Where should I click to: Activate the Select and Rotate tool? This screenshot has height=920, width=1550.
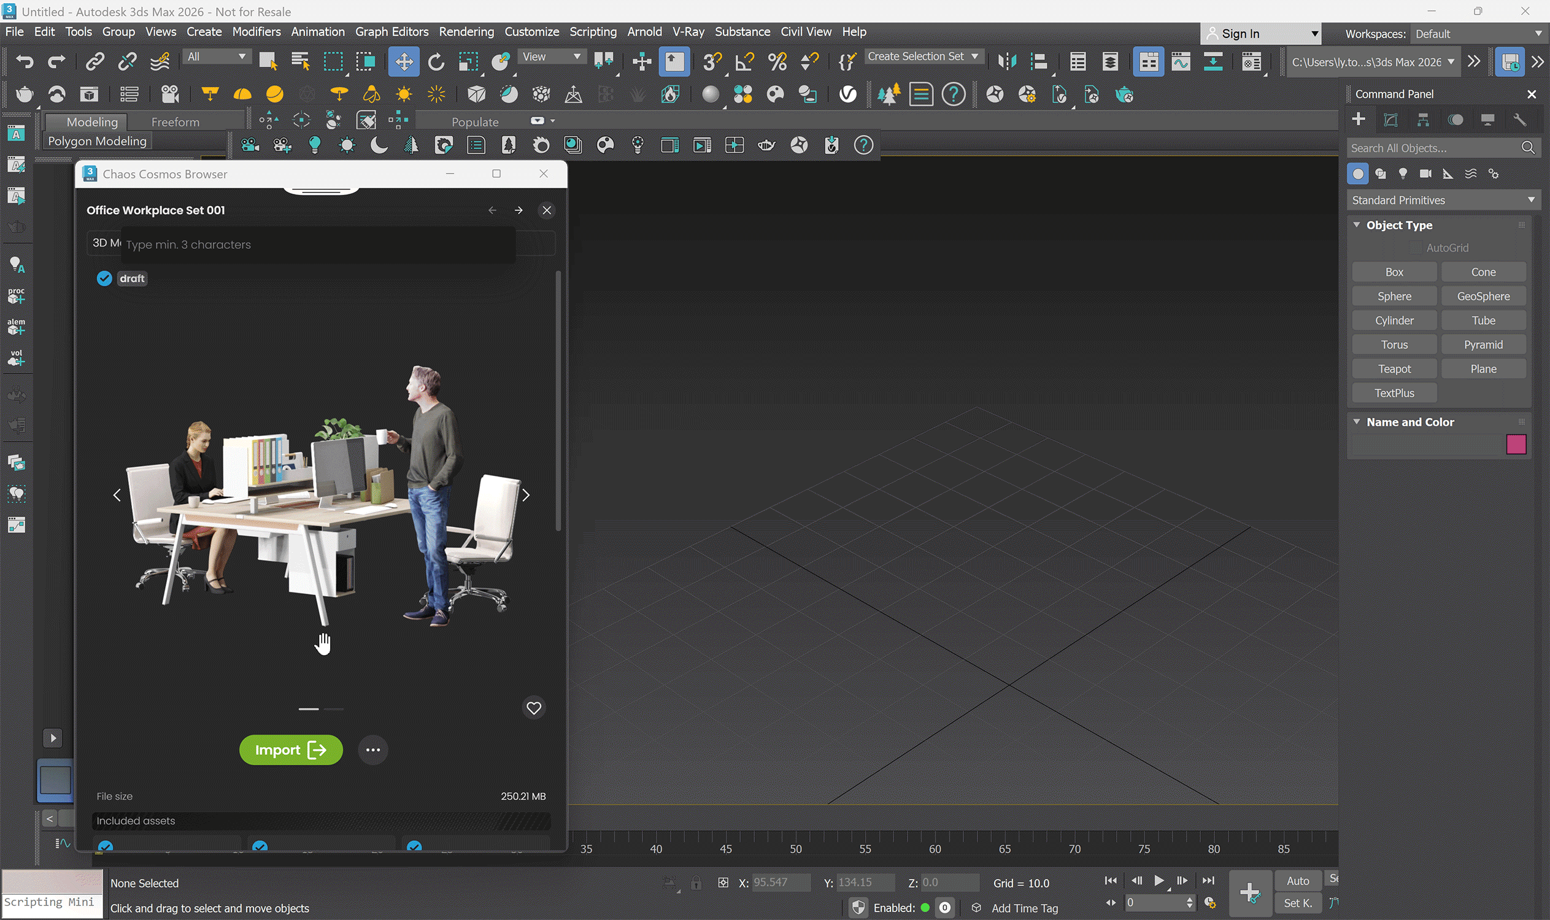pyautogui.click(x=436, y=61)
